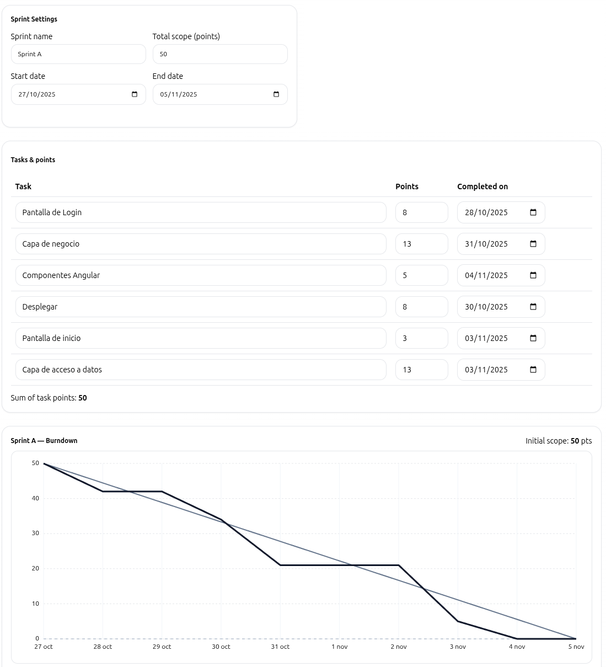606x667 pixels.
Task: Click the Desplegar task name field
Action: 201,307
